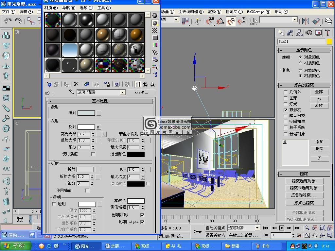Click the Zoom magnifier viewport control
The height and width of the screenshot is (251, 335).
pyautogui.click(x=307, y=228)
